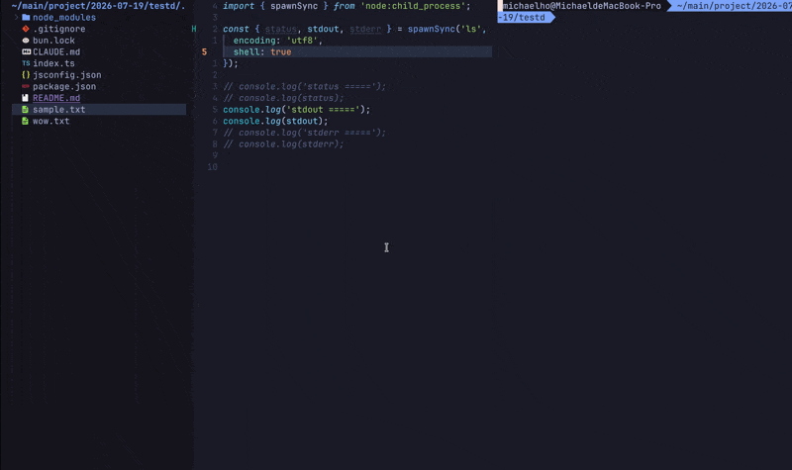Open node_modules in the file tree
Screen dimensions: 792x470
64,17
